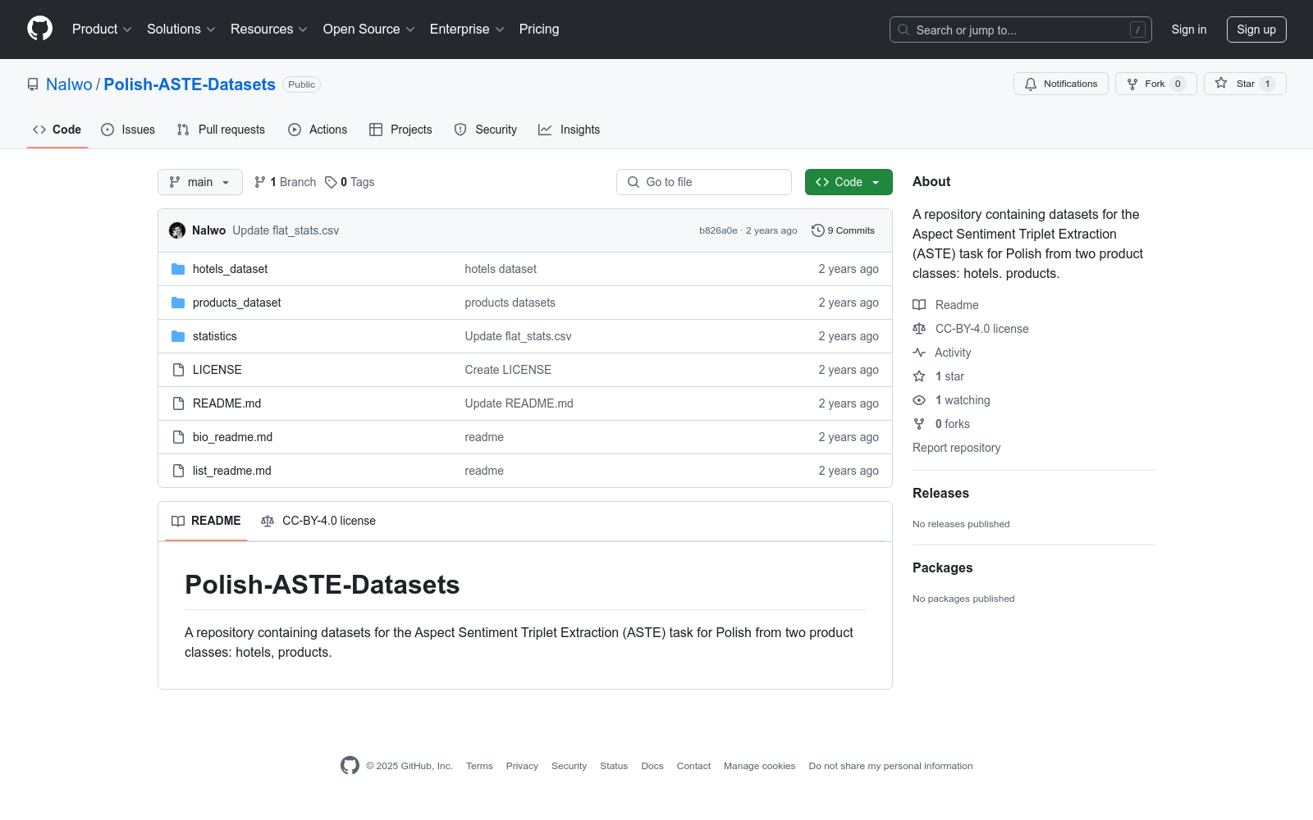Click the Report repository link
This screenshot has height=820, width=1313.
[956, 448]
